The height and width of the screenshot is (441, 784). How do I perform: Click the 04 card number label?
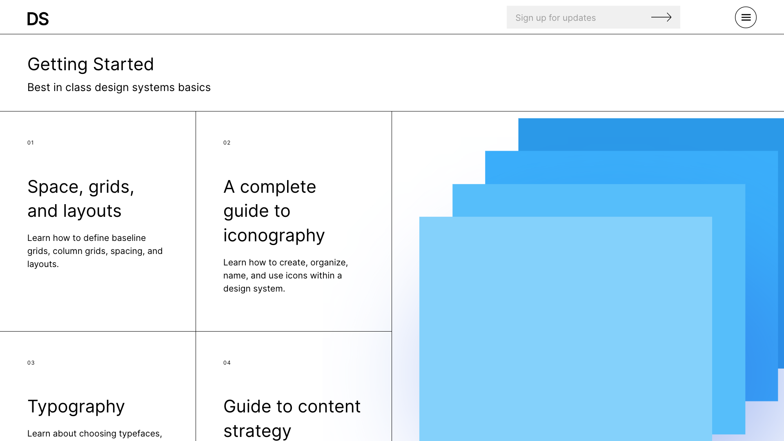click(227, 363)
